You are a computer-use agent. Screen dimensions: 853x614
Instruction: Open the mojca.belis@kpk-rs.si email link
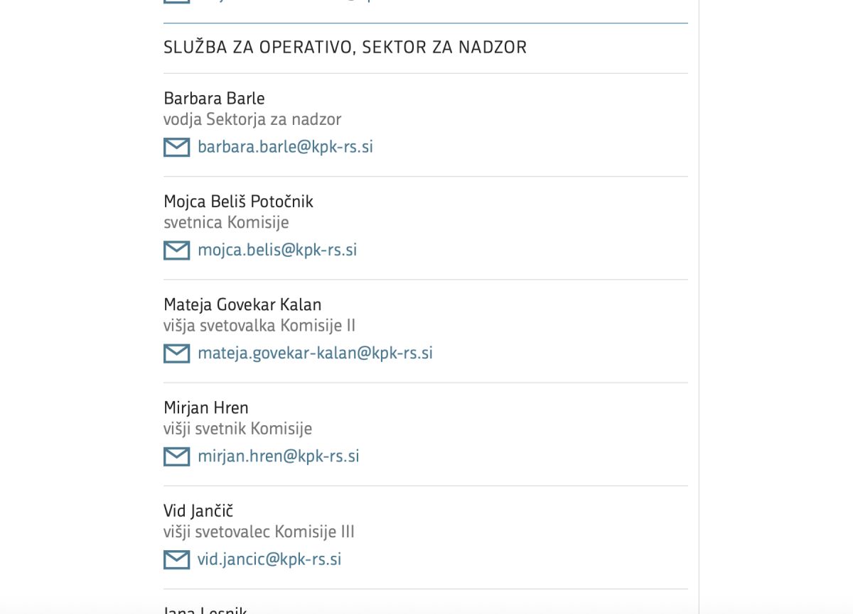277,250
